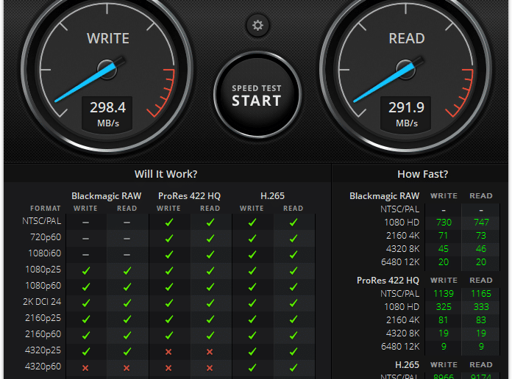Image resolution: width=512 pixels, height=379 pixels.
Task: Click the red cross for ProRes 422 HQ write at 4320p60
Action: [x=168, y=368]
